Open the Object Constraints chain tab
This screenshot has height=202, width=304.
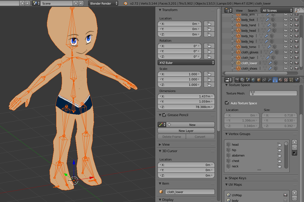[x=264, y=80]
